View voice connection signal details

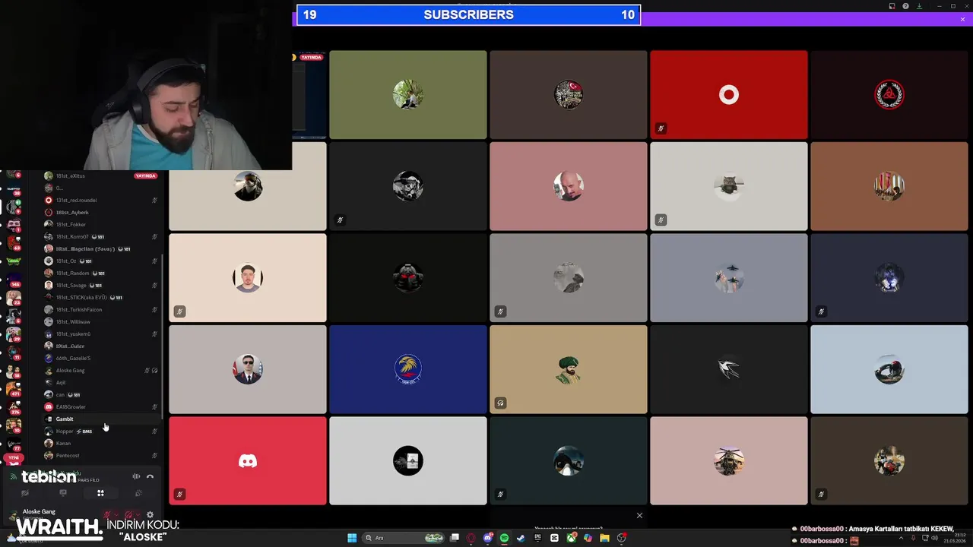tap(13, 476)
